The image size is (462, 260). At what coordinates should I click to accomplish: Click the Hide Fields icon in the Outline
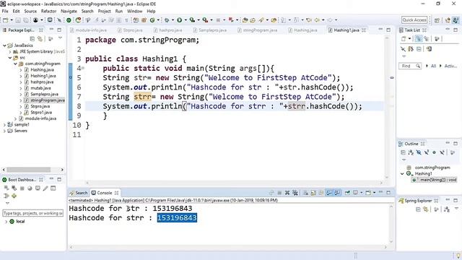tap(419, 152)
